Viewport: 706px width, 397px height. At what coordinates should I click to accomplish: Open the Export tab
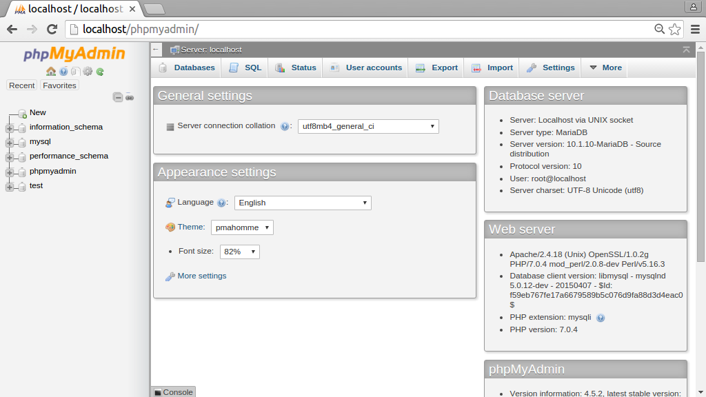tap(436, 68)
